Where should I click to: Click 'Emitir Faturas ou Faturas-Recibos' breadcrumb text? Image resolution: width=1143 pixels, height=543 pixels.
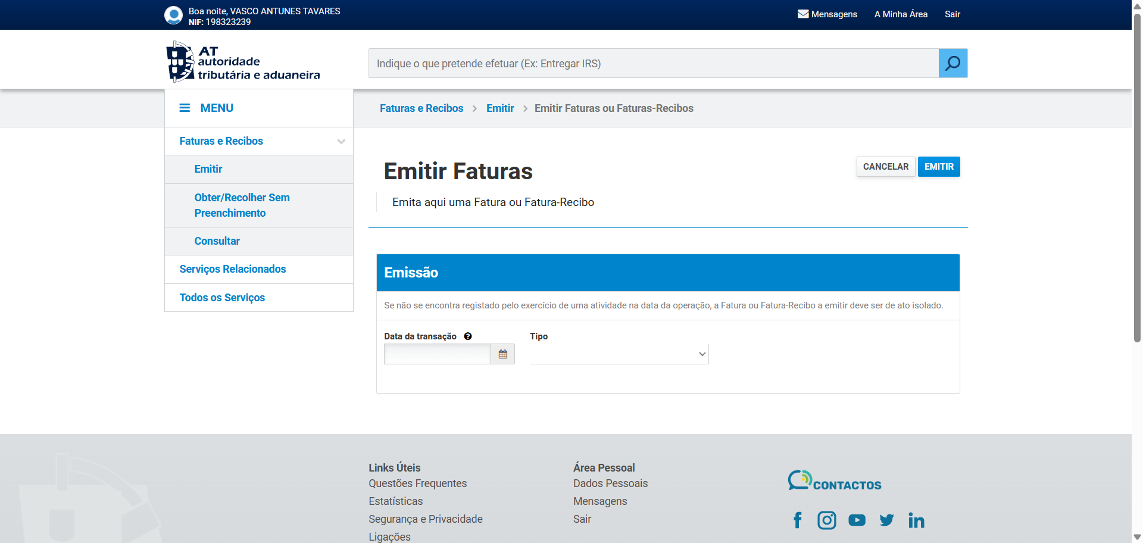[x=614, y=108]
